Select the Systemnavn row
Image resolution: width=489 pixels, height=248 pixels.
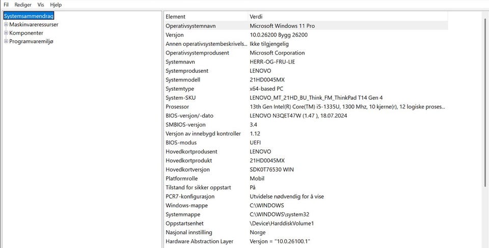click(306, 62)
